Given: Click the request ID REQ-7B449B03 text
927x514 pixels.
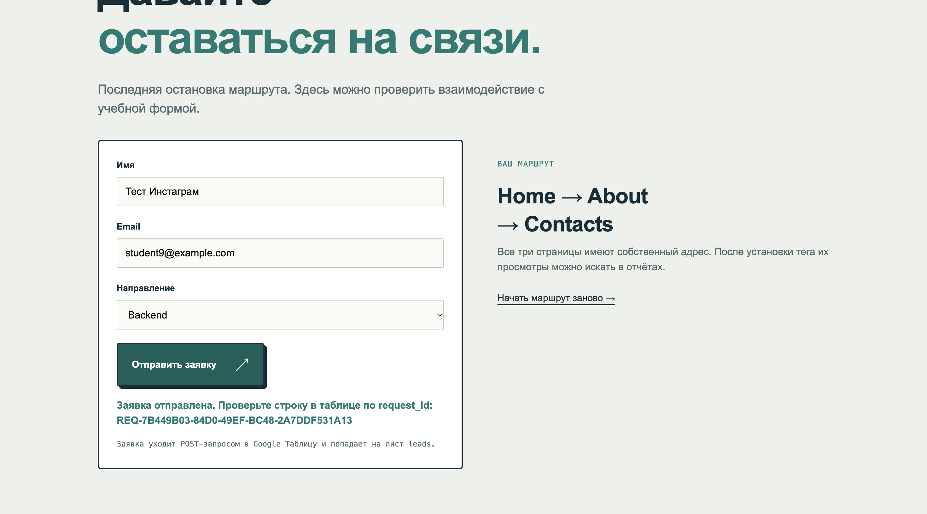Looking at the screenshot, I should (x=234, y=420).
